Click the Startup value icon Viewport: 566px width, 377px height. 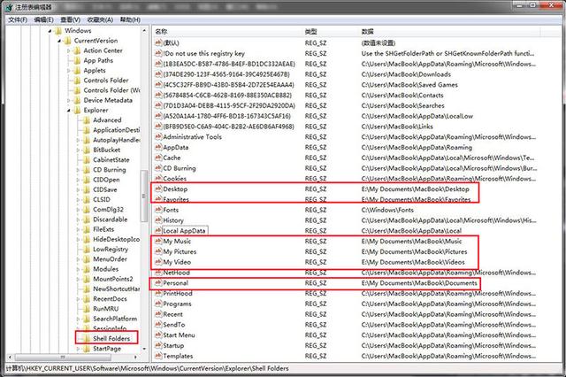[158, 345]
